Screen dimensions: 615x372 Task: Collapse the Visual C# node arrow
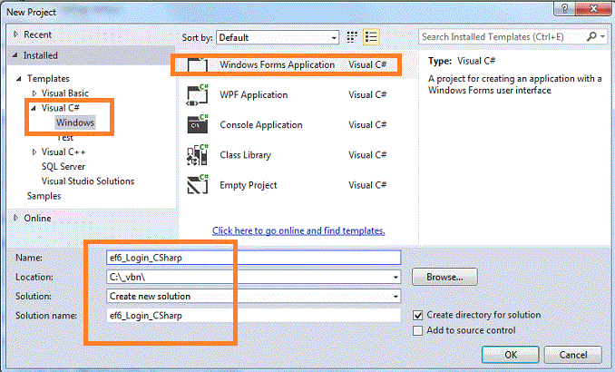(34, 108)
